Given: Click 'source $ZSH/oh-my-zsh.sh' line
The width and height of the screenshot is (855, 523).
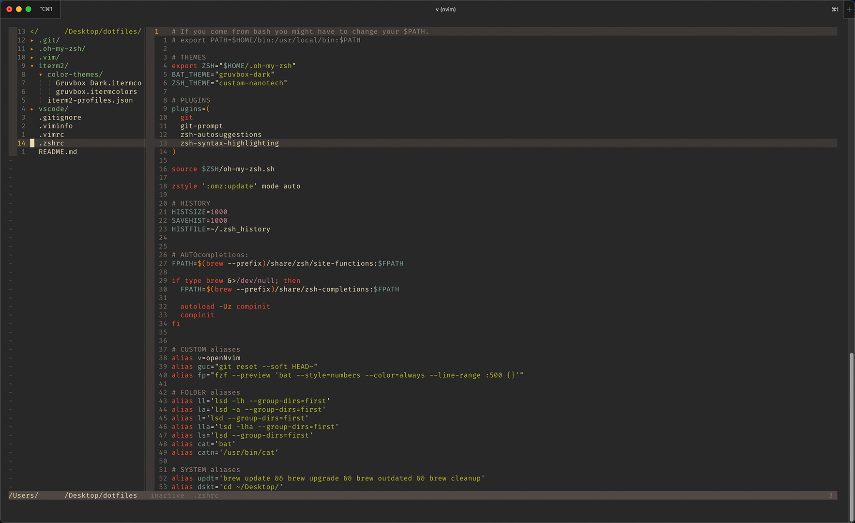Looking at the screenshot, I should tap(223, 169).
